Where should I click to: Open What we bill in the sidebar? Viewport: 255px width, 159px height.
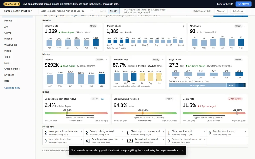10,45
